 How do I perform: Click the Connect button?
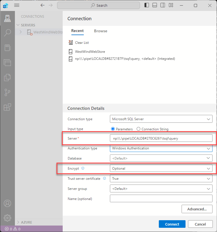pos(172,224)
